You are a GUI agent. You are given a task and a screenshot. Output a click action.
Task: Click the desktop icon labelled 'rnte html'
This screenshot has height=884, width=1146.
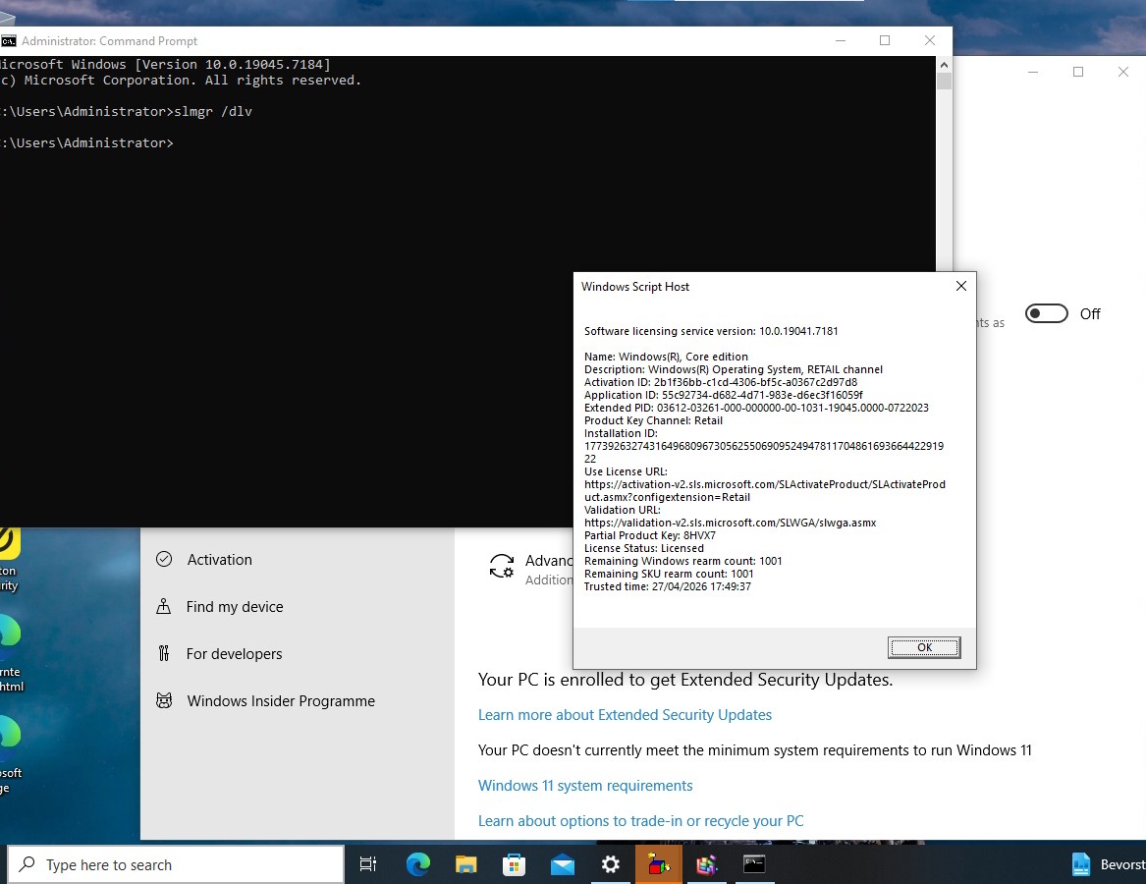click(x=10, y=651)
